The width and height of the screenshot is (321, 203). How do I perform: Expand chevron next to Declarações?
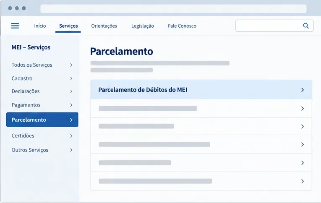(x=71, y=91)
